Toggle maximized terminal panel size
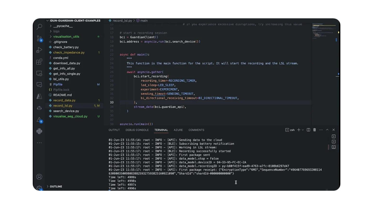 pyautogui.click(x=327, y=130)
